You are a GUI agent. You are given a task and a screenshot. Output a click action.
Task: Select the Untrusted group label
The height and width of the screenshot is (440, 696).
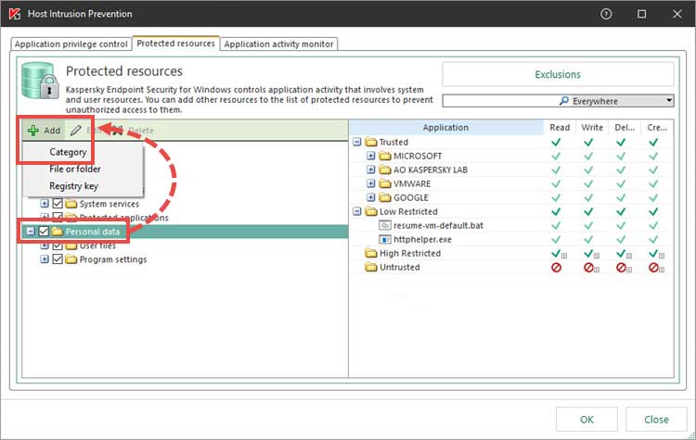pyautogui.click(x=399, y=267)
